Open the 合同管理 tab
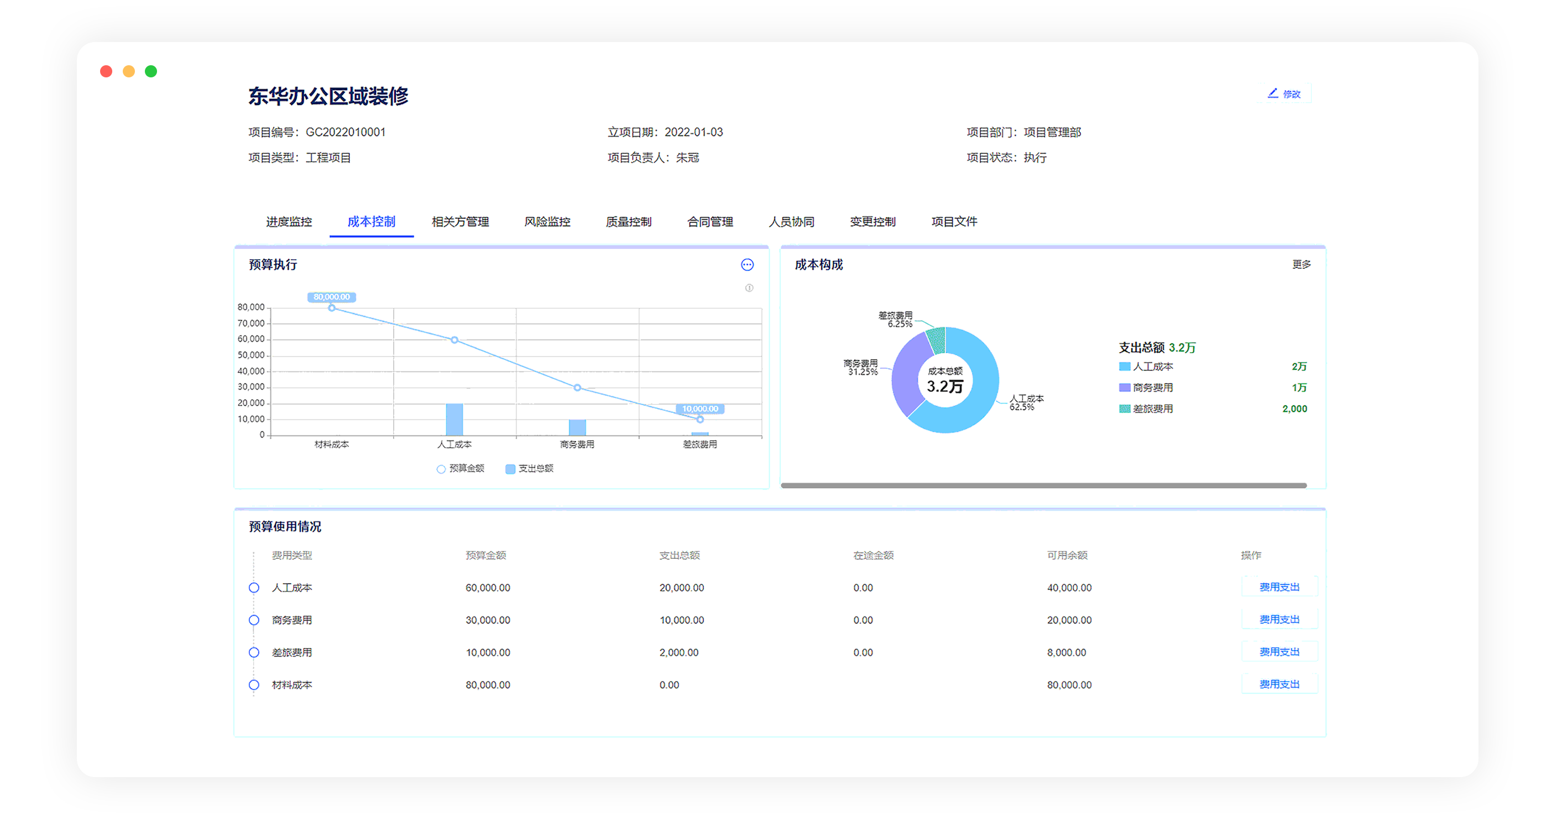The image size is (1557, 823). (x=709, y=222)
